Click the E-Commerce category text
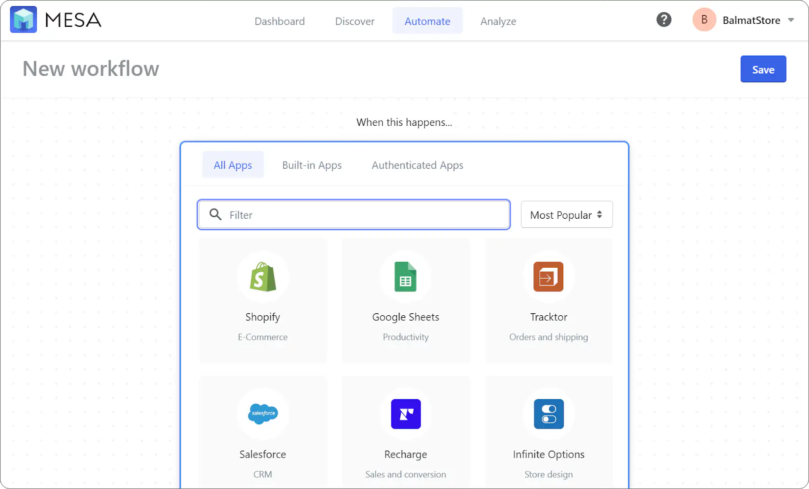809x489 pixels. coord(263,337)
